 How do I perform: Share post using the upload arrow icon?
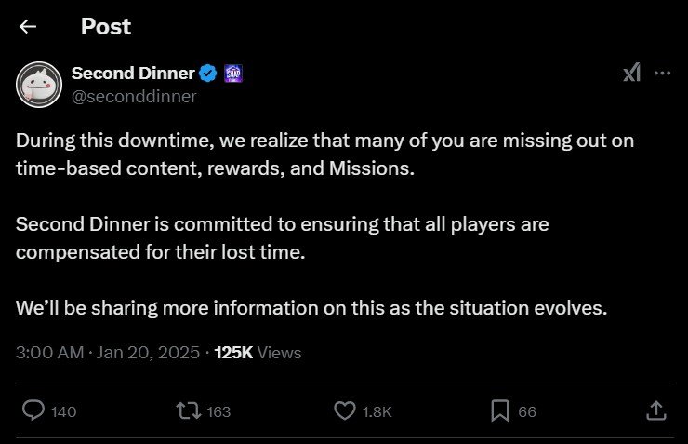coord(656,410)
